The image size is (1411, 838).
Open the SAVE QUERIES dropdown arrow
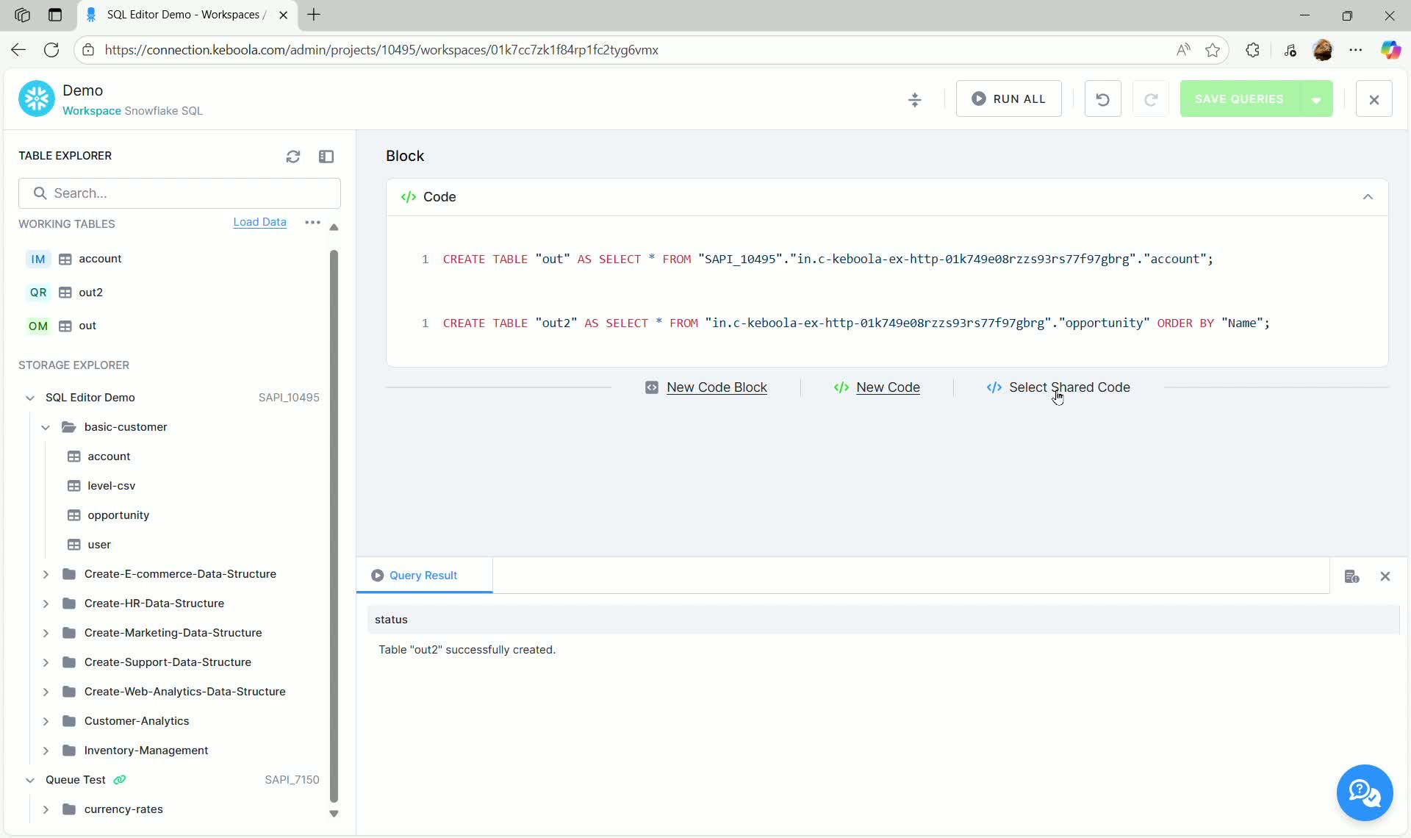coord(1317,99)
